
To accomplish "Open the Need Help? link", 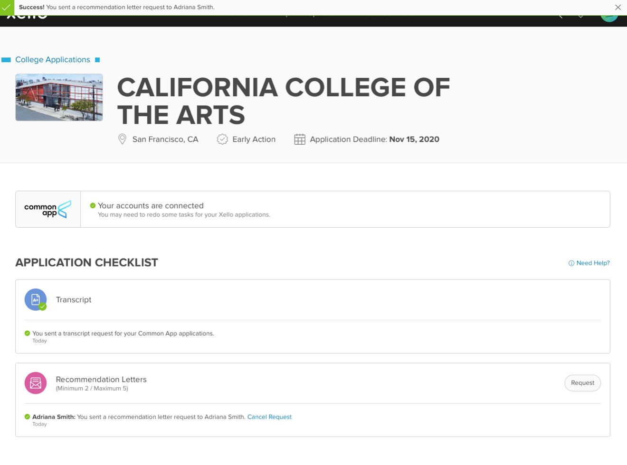I will click(593, 263).
